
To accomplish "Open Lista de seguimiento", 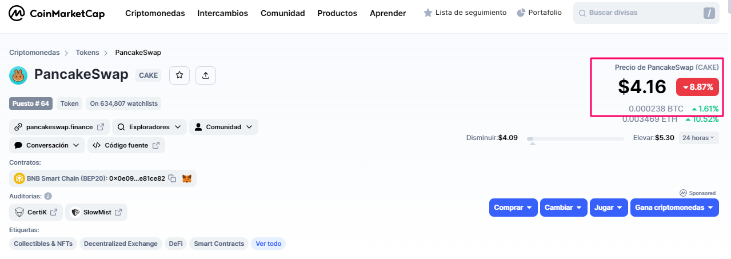I will (465, 13).
